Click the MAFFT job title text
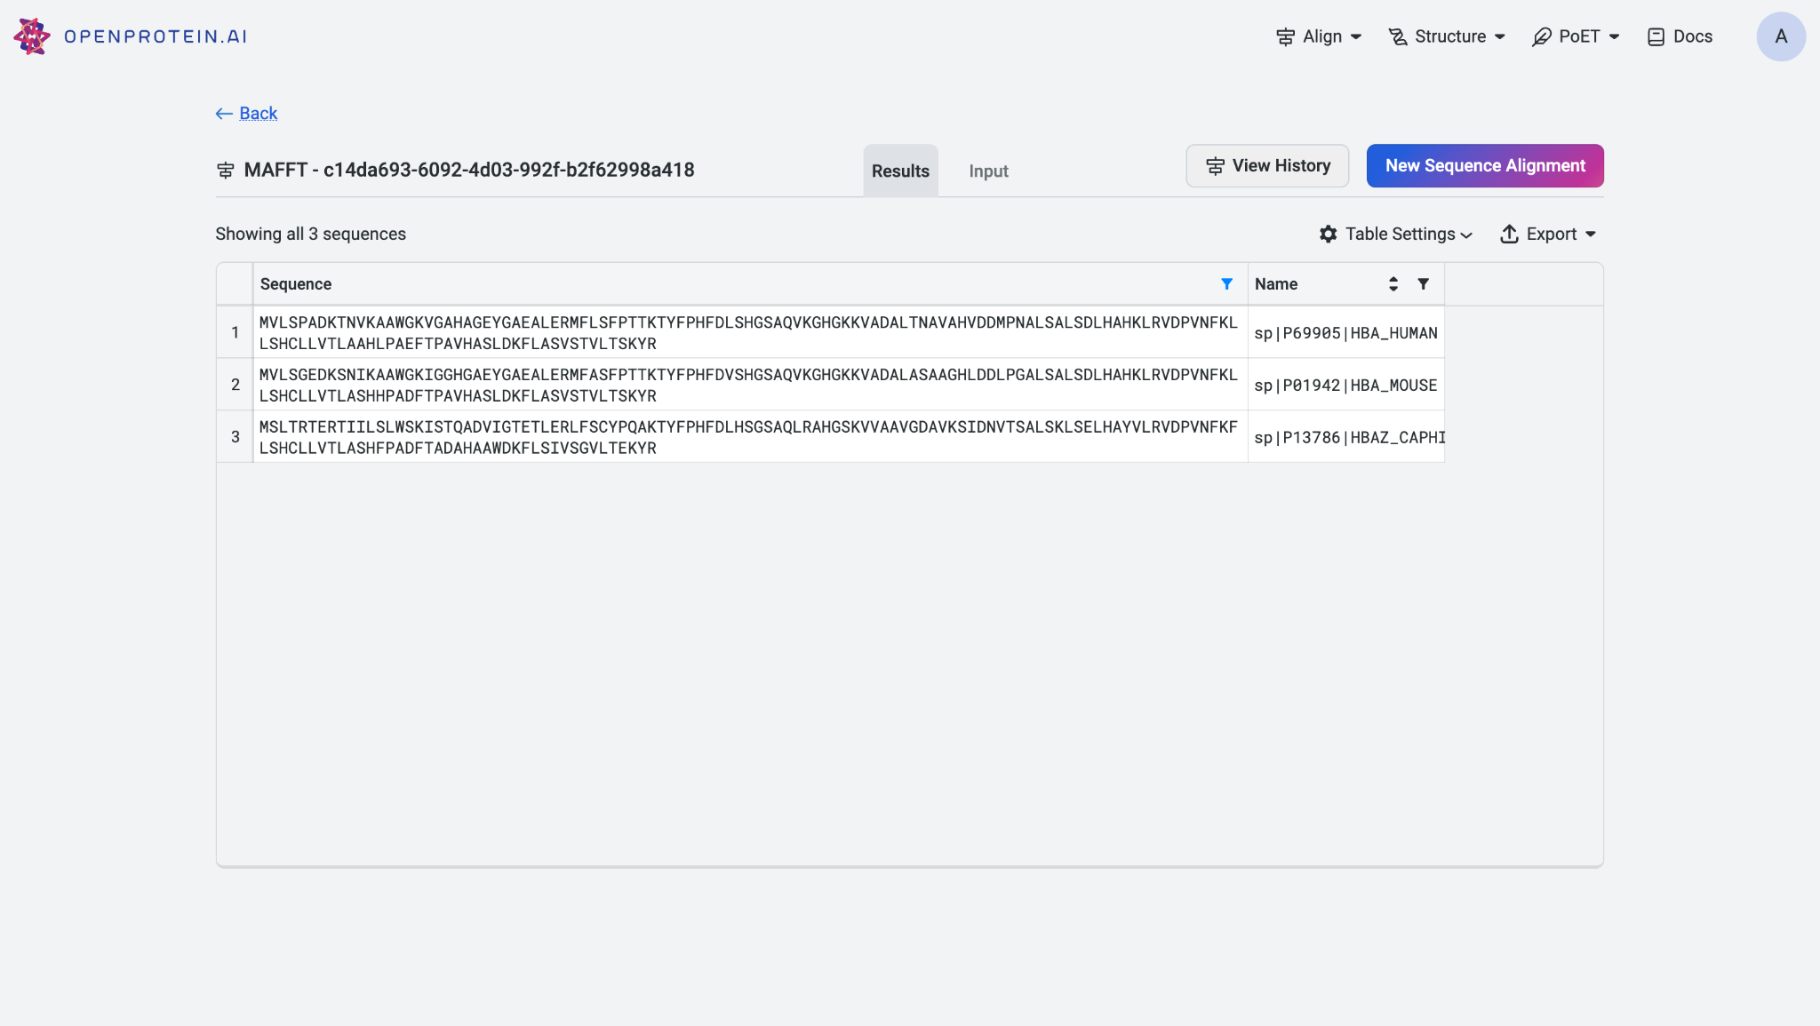This screenshot has height=1026, width=1820. click(469, 170)
